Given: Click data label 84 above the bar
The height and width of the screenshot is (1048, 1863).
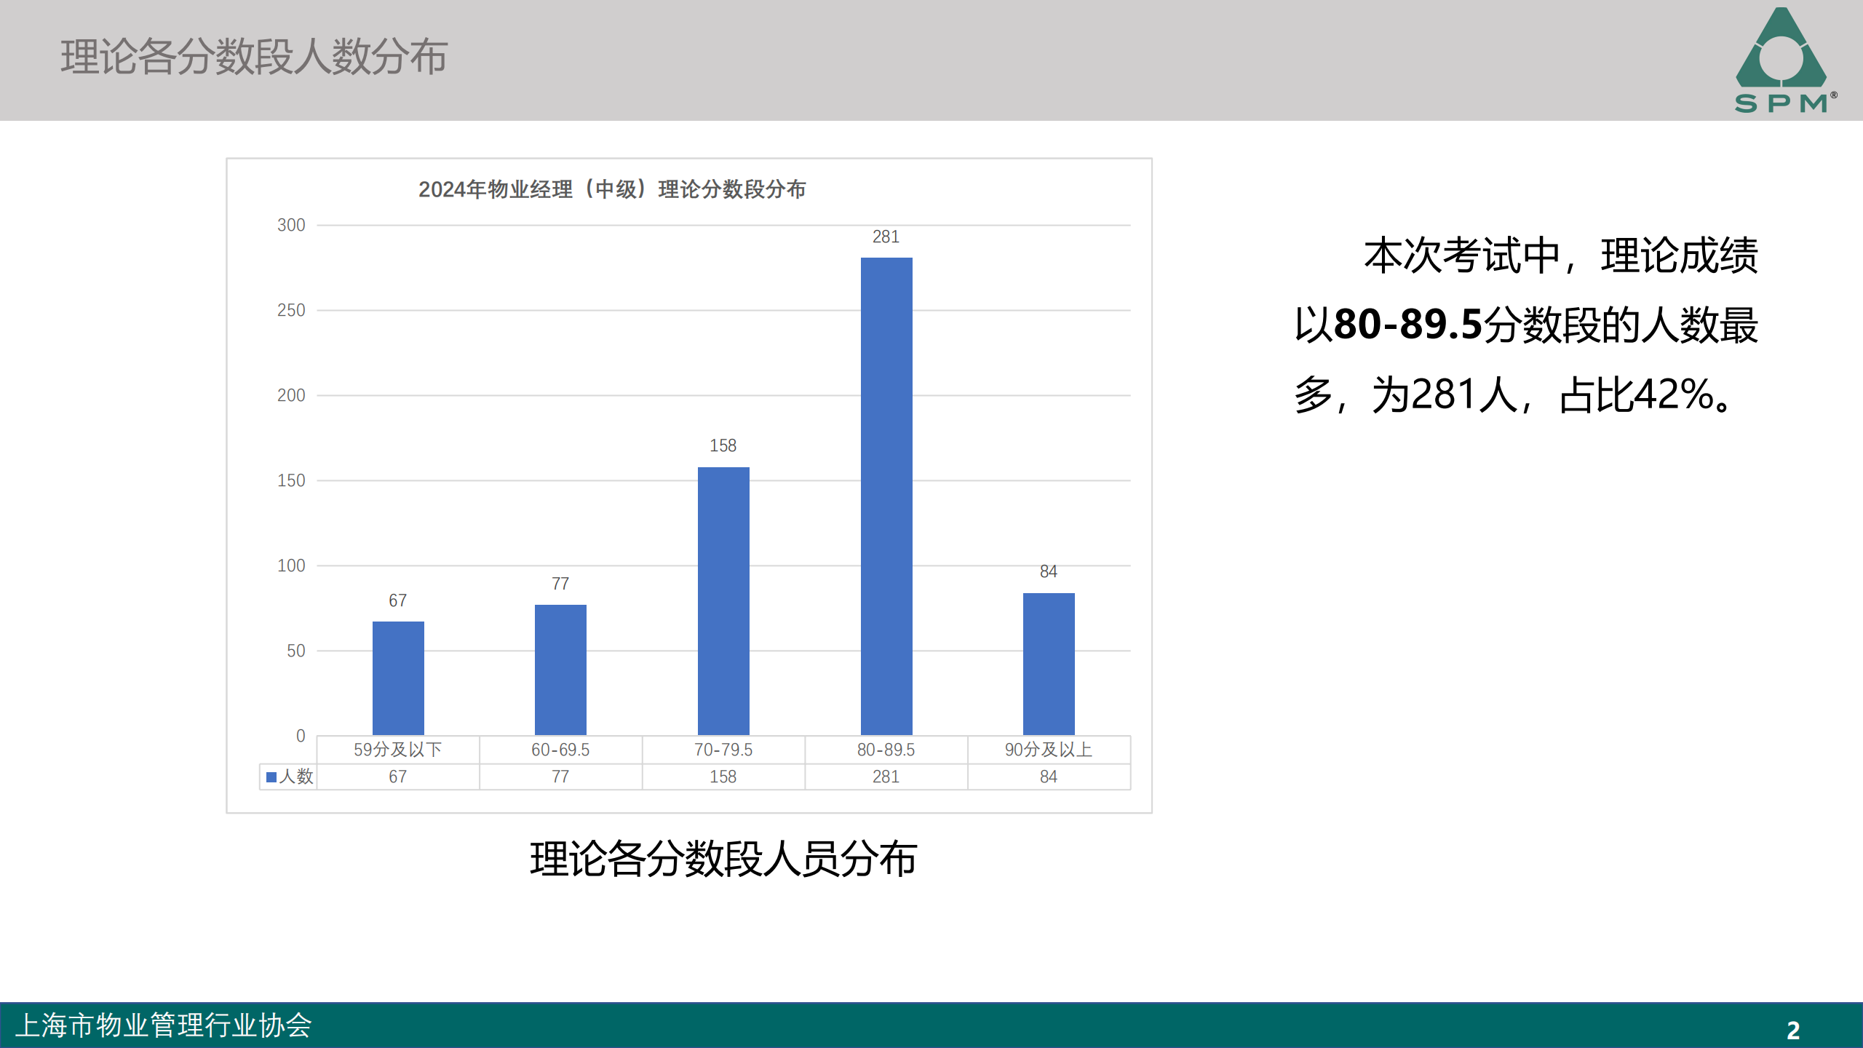Looking at the screenshot, I should coord(1049,571).
